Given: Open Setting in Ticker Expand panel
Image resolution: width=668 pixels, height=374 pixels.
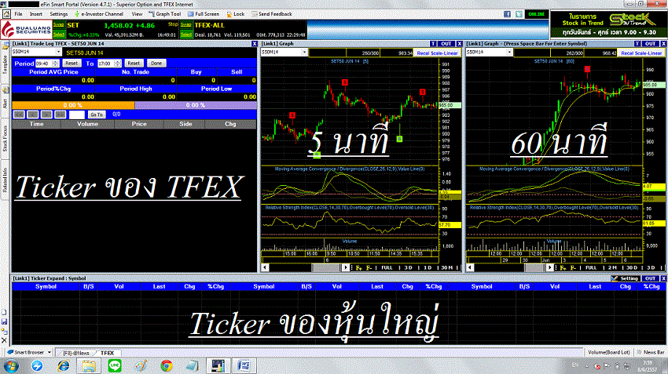Looking at the screenshot, I should (625, 278).
